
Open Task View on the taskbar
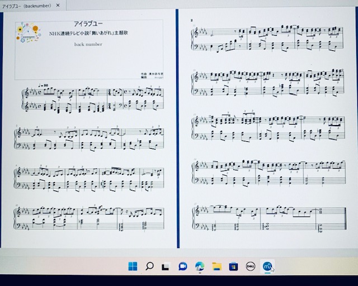[x=166, y=266]
